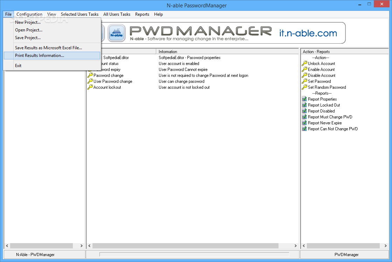392x262 pixels.
Task: Click the key icon beside Unlock Account
Action: coord(304,63)
